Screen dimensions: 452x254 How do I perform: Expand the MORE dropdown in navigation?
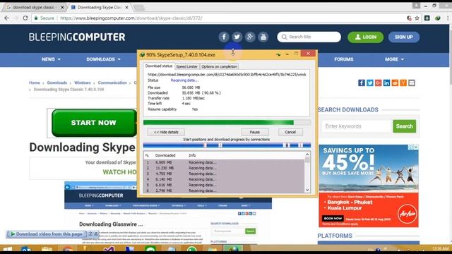(394, 59)
